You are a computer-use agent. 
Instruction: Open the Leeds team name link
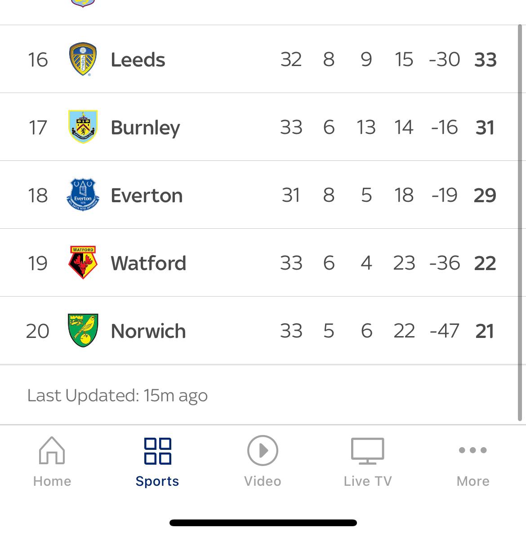pos(138,60)
